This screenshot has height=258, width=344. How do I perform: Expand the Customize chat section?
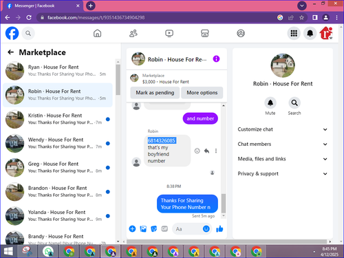282,129
